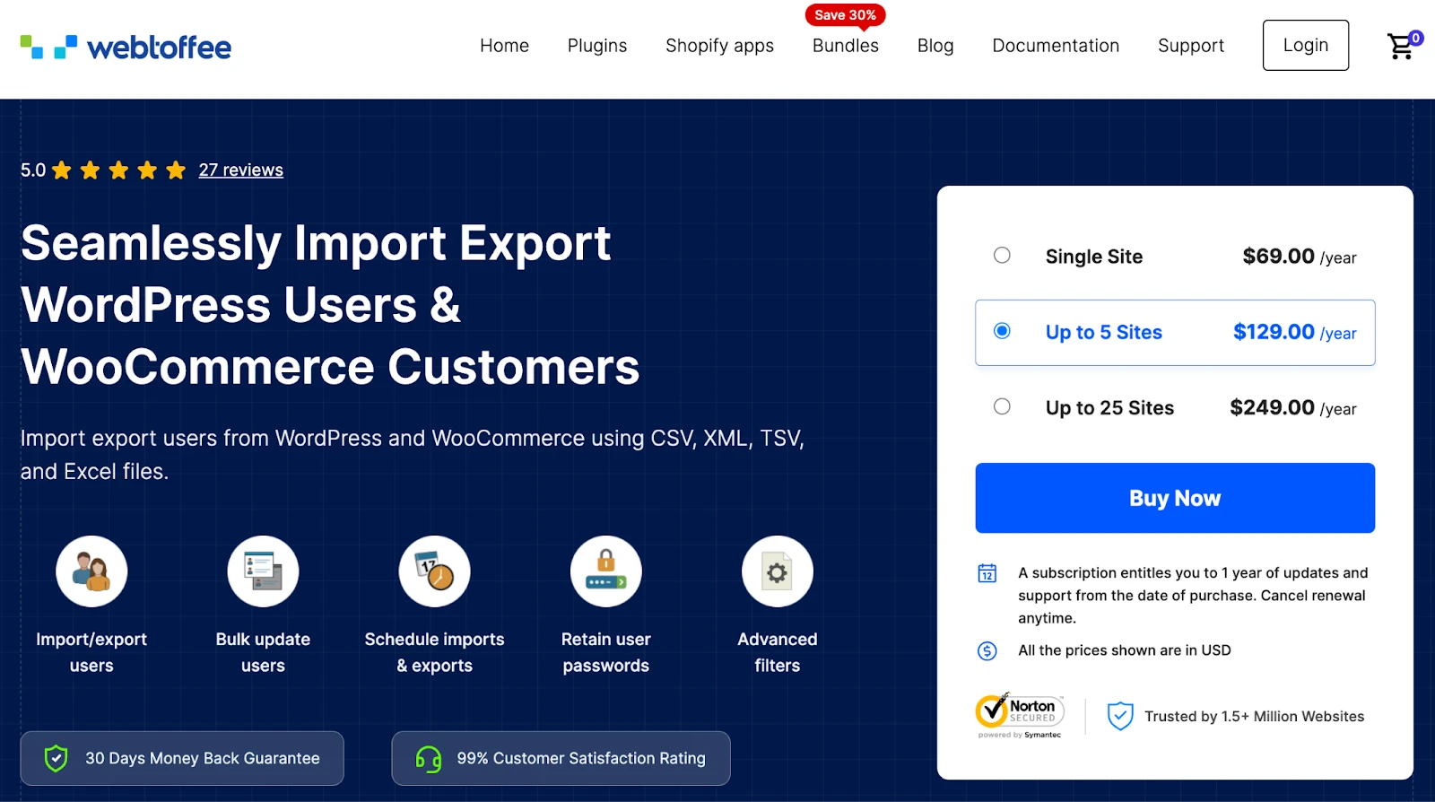Open the Plugins menu
1435x802 pixels.
tap(597, 46)
